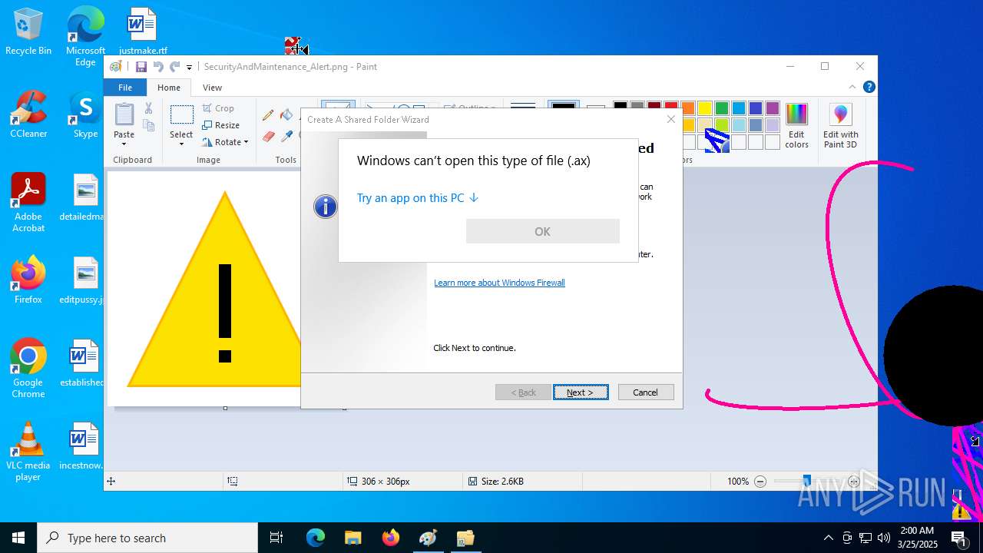Open the Recycle Bin desktop icon
The height and width of the screenshot is (553, 983).
tap(28, 31)
